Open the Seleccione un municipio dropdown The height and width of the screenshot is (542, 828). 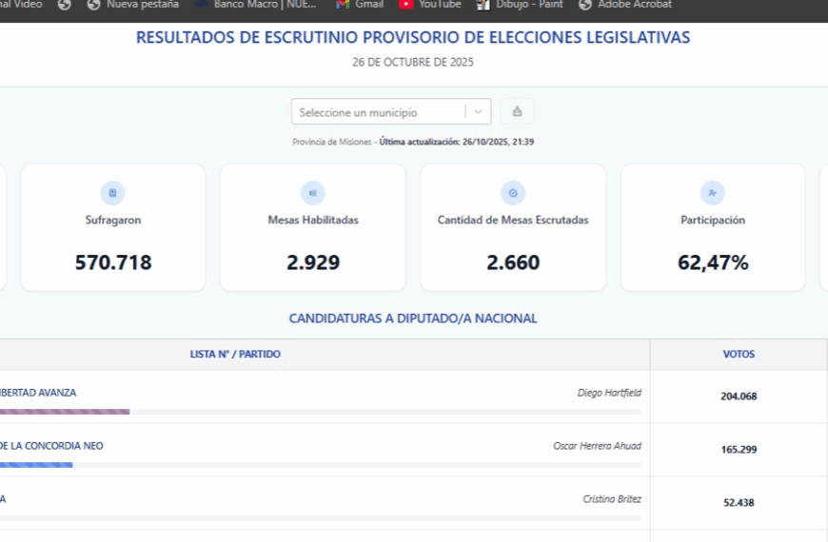point(391,111)
